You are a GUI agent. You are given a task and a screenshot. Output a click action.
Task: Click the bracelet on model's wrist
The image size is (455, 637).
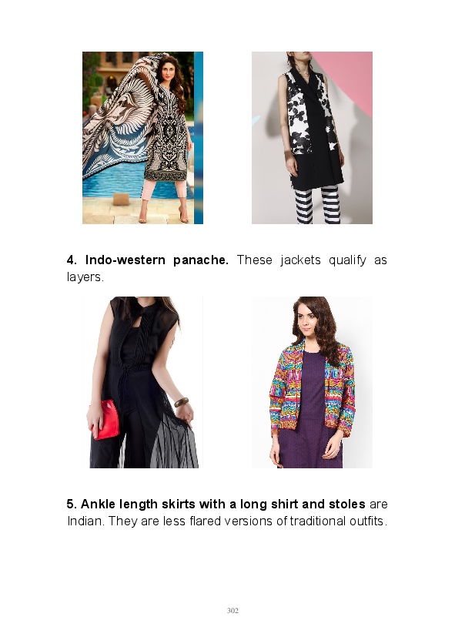point(181,402)
